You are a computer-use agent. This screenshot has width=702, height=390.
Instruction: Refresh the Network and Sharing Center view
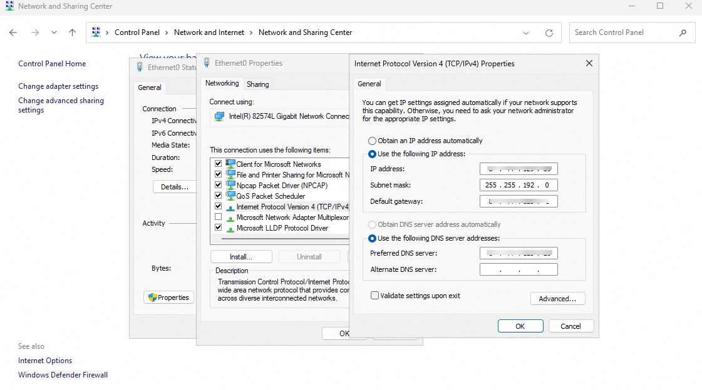(549, 33)
